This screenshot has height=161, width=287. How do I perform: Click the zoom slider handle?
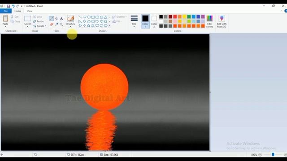click(x=273, y=155)
